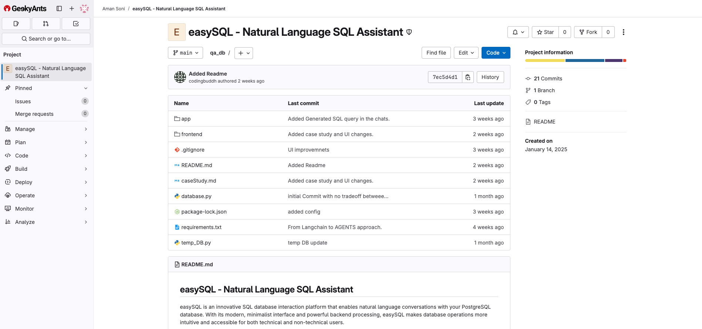
Task: Open the Code clone dropdown
Action: (496, 53)
